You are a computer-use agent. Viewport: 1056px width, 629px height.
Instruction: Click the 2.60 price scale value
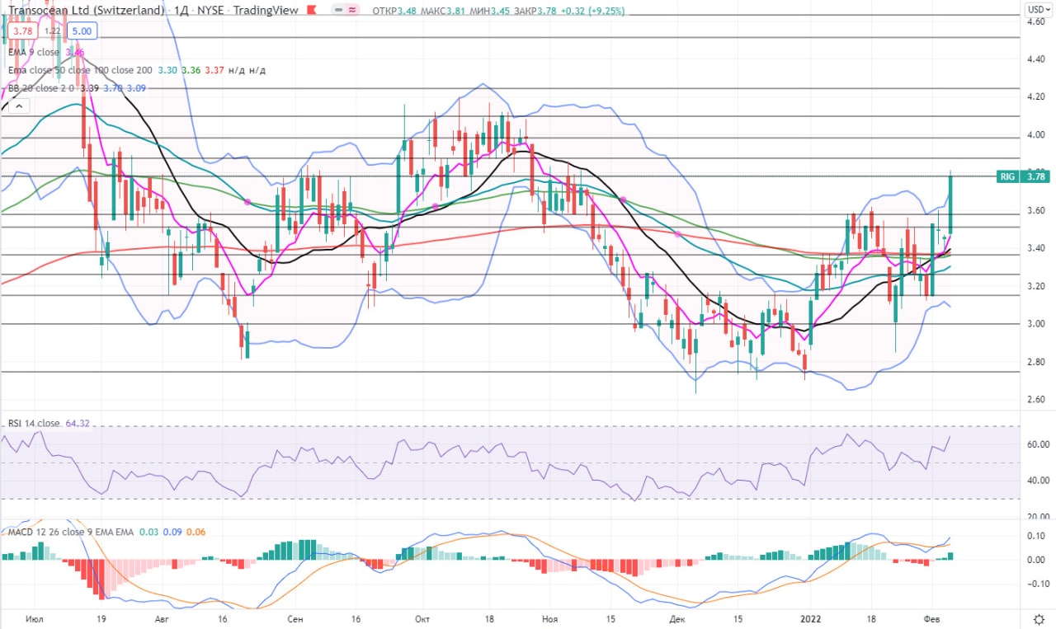pos(1036,400)
